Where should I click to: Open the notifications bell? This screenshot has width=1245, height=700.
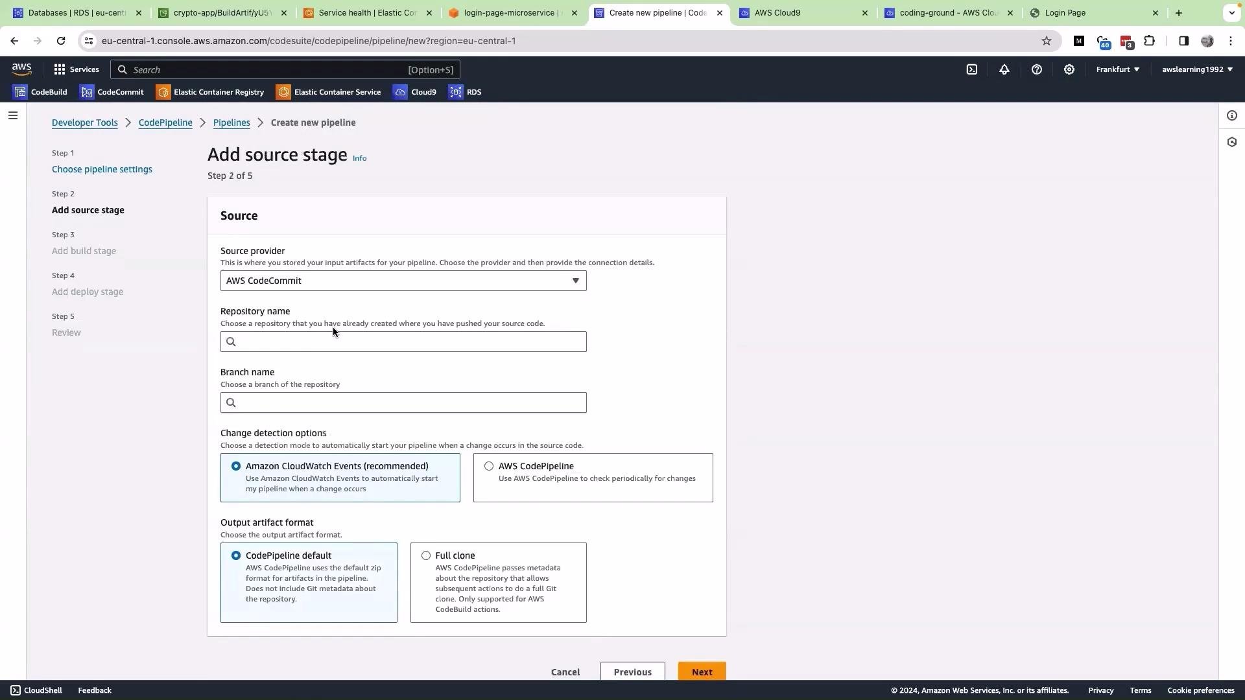point(1004,69)
